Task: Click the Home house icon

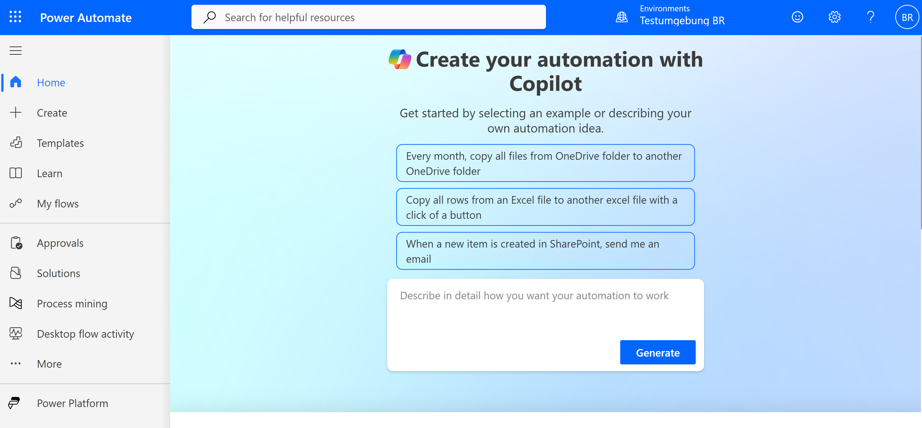Action: coord(16,82)
